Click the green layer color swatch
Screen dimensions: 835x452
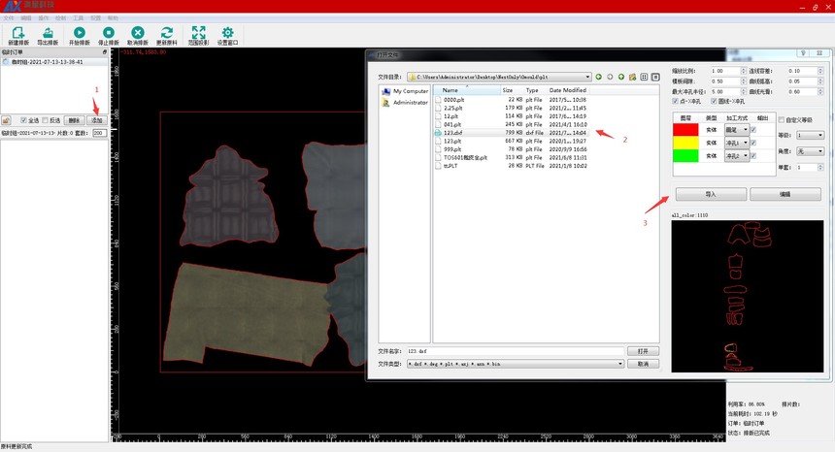[x=685, y=156]
